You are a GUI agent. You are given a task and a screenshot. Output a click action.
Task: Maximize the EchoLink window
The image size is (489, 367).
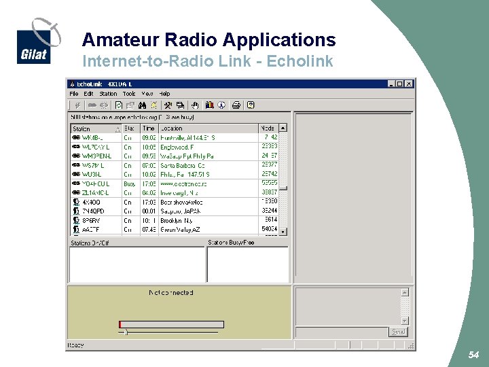[x=399, y=84]
